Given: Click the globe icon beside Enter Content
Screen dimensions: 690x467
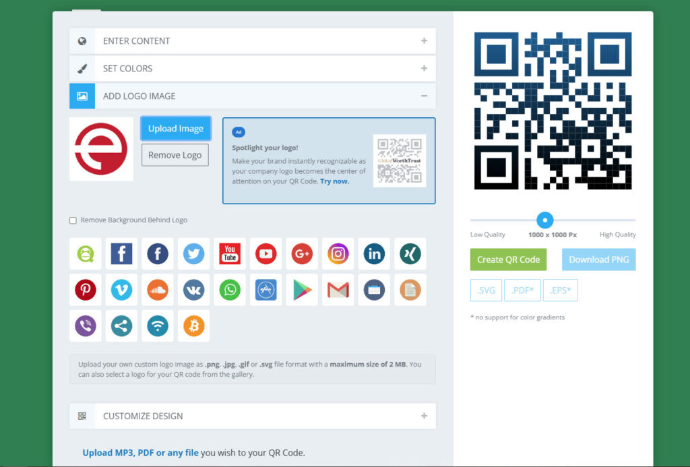Looking at the screenshot, I should pyautogui.click(x=82, y=41).
